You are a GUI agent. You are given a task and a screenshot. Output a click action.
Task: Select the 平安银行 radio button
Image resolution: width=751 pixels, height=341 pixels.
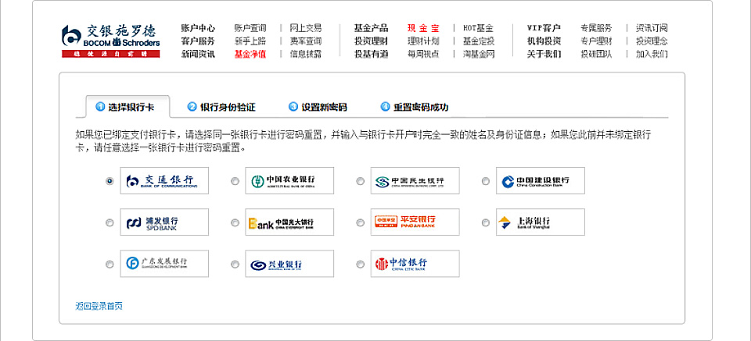click(x=360, y=222)
